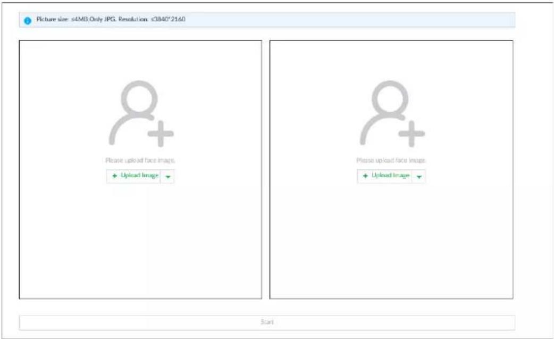Click the 'Picture size ≤4MB Only JPG' notice text
Viewport: 554px width, 339px height.
click(111, 19)
